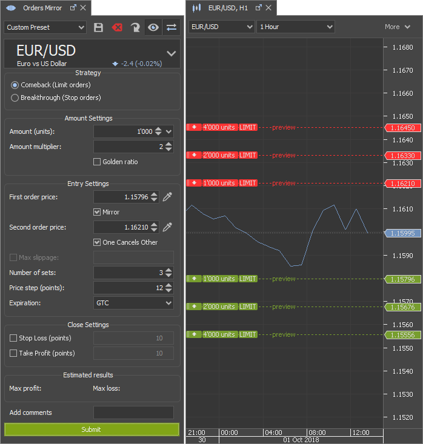Click the 1.15676 green price tag
Image resolution: width=423 pixels, height=444 pixels.
pos(402,307)
